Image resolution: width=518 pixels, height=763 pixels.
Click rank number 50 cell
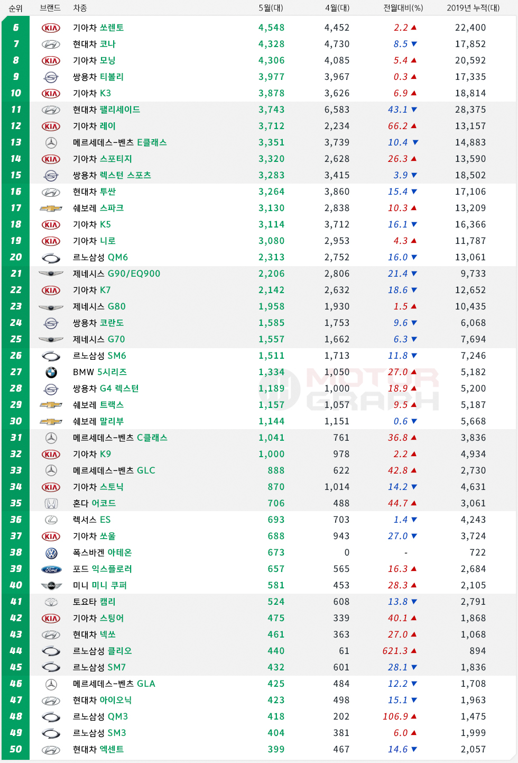tap(16, 749)
